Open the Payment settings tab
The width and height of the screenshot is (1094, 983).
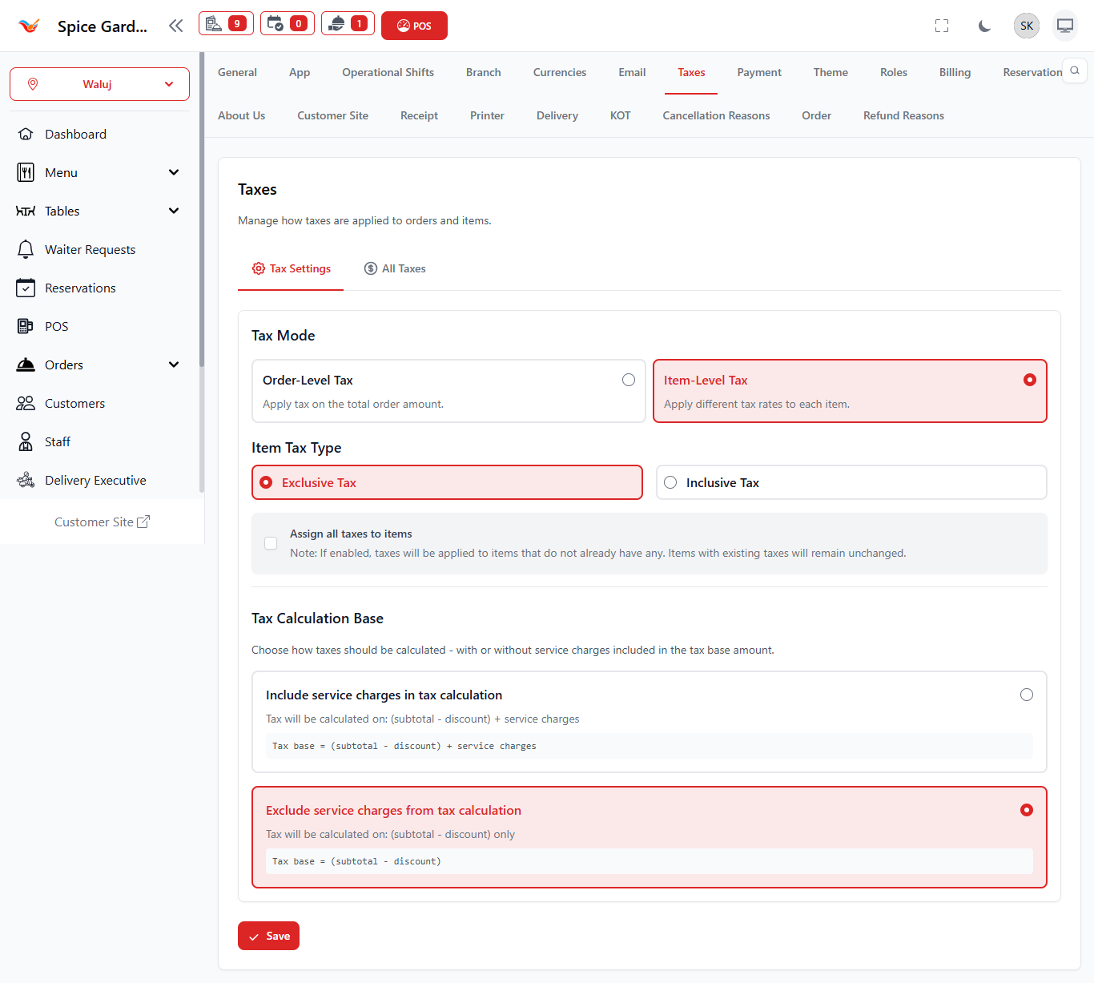(758, 72)
